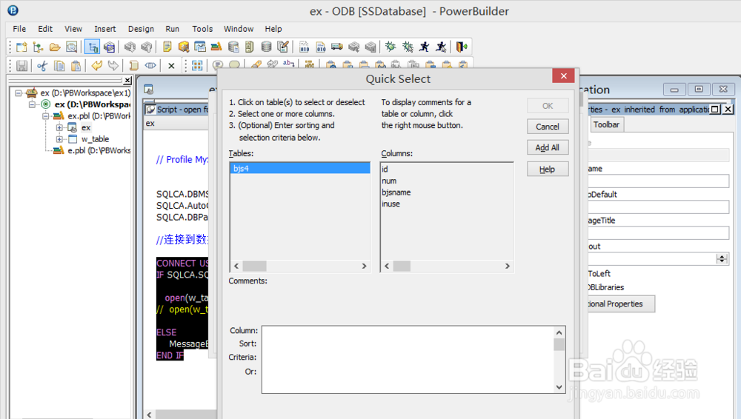Screen dimensions: 741x419
Task: Click the Select and Run icon
Action: 441,47
